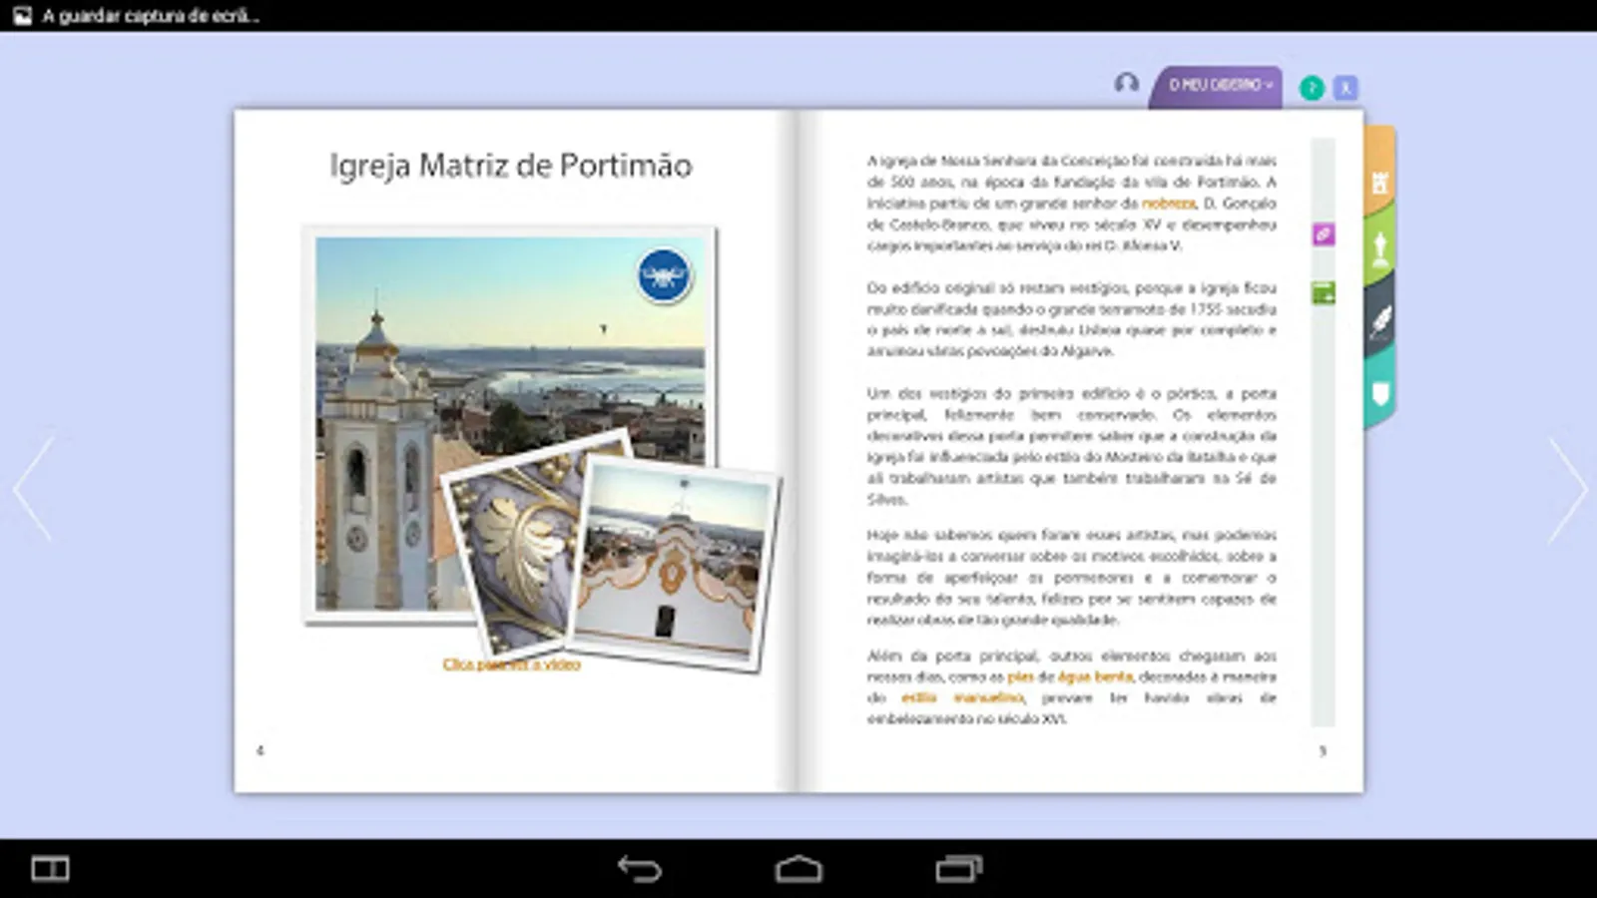Open the glossary word 'pias'

click(1020, 676)
